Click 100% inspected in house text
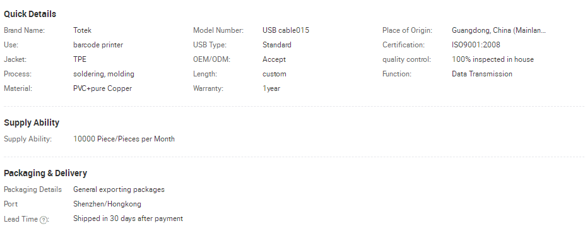Viewport: 585px width, 233px height. point(493,59)
